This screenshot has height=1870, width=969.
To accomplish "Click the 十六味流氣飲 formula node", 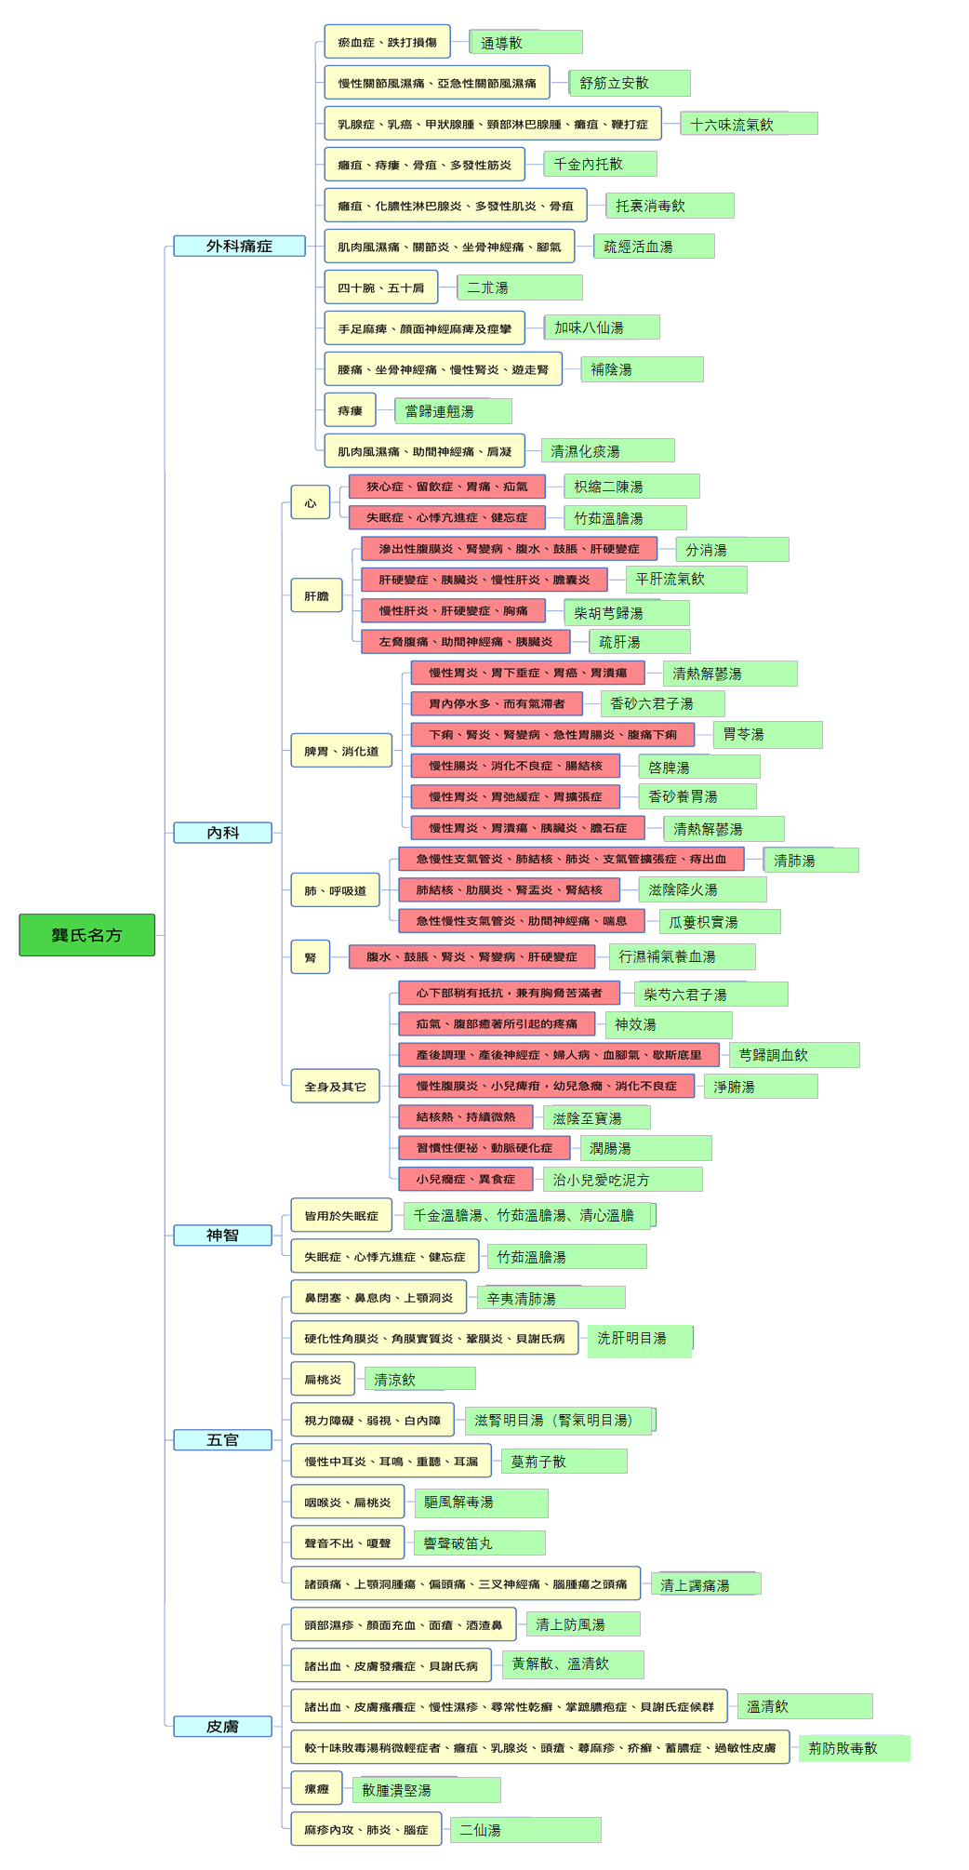I will [x=749, y=125].
